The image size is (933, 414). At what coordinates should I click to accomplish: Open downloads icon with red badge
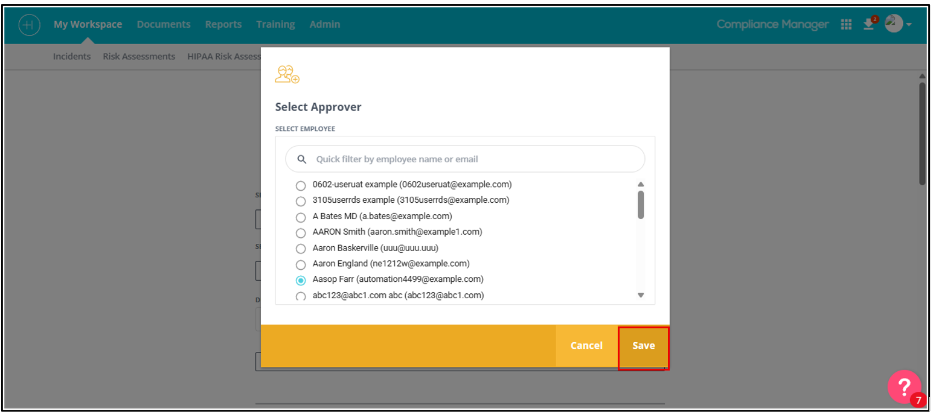pyautogui.click(x=870, y=24)
